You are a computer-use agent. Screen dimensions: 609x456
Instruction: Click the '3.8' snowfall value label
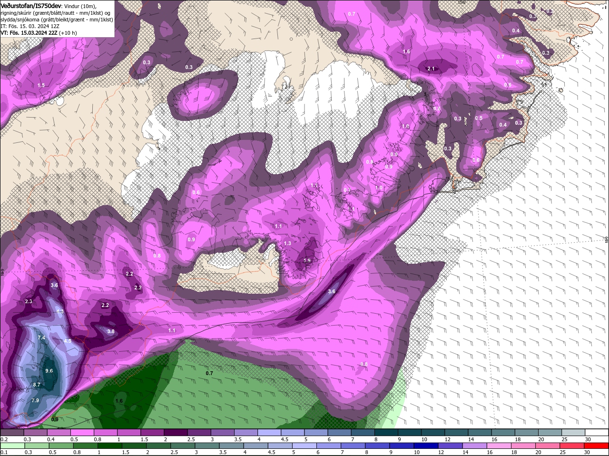point(111,331)
